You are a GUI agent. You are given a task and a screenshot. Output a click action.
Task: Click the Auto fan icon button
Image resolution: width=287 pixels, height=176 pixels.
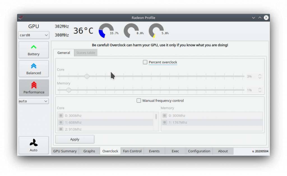pos(34,143)
